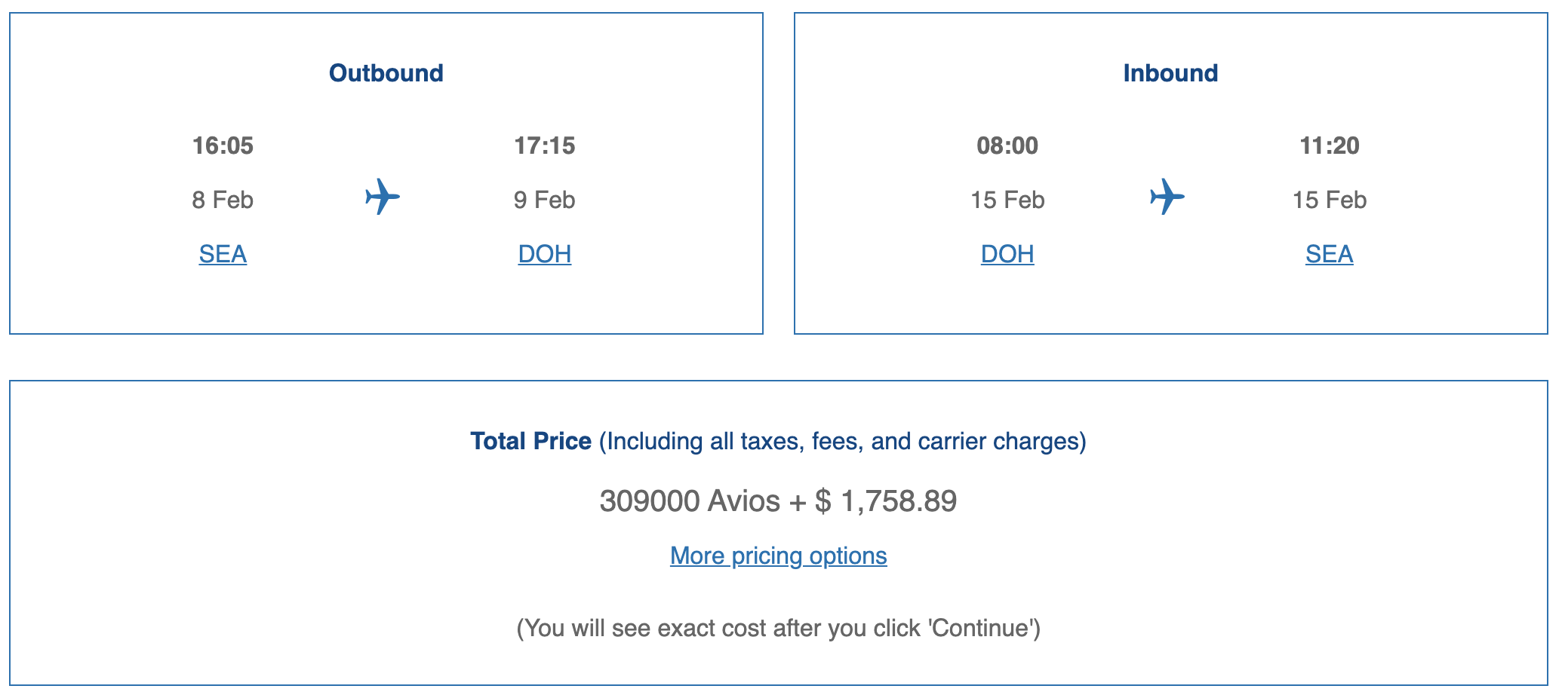
Task: Select the 17:15 outbound arrival time
Action: coord(544,145)
